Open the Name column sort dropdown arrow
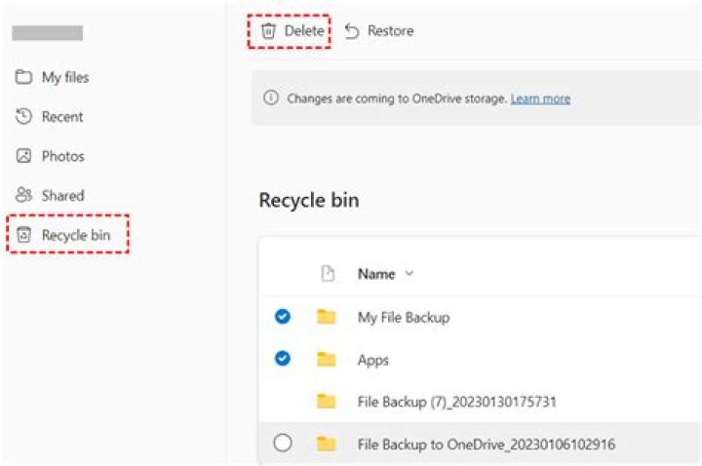 point(409,274)
